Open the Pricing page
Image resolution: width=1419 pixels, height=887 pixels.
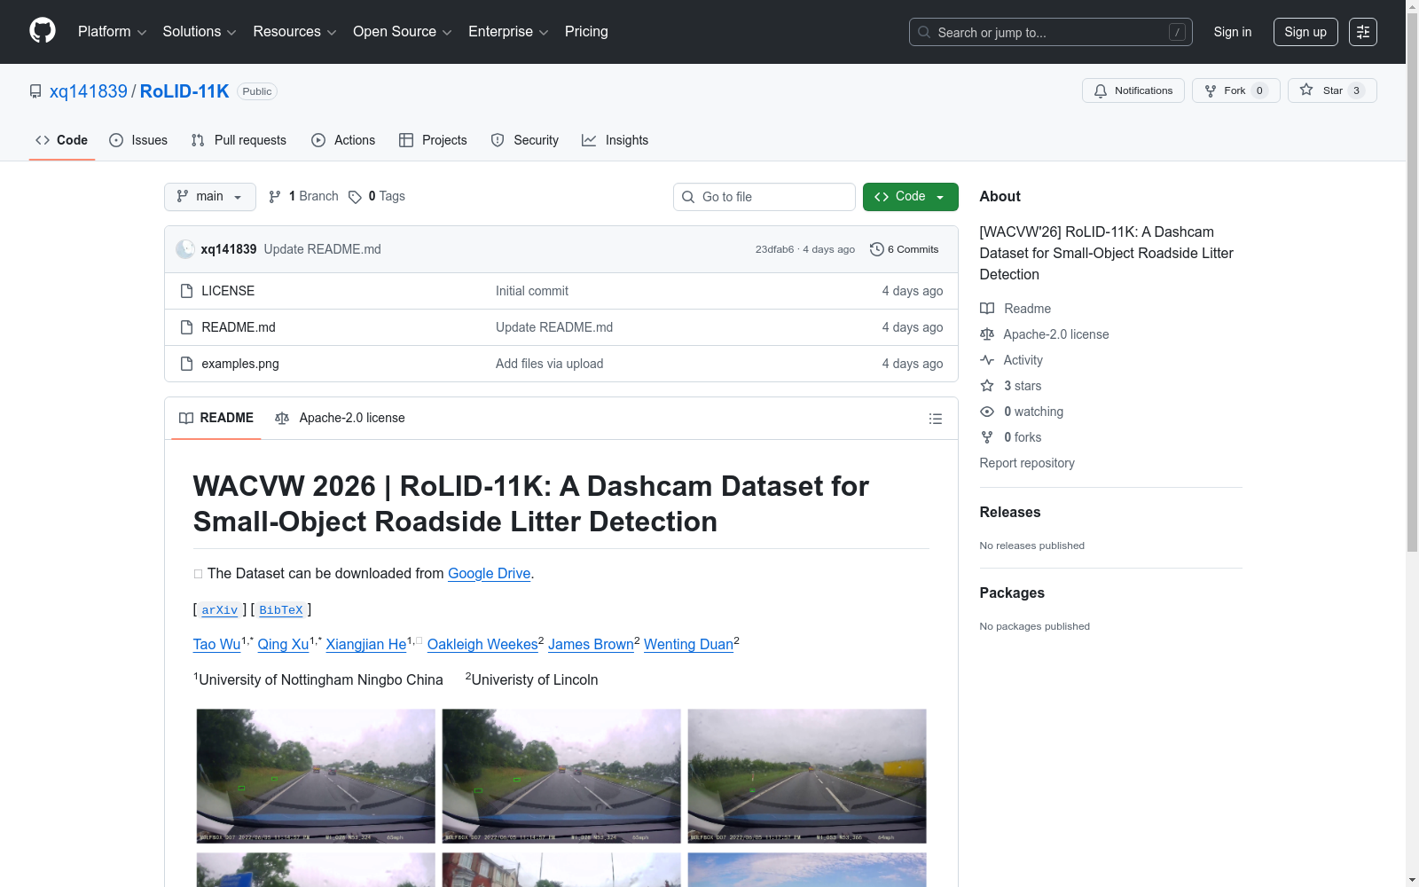[x=586, y=32]
